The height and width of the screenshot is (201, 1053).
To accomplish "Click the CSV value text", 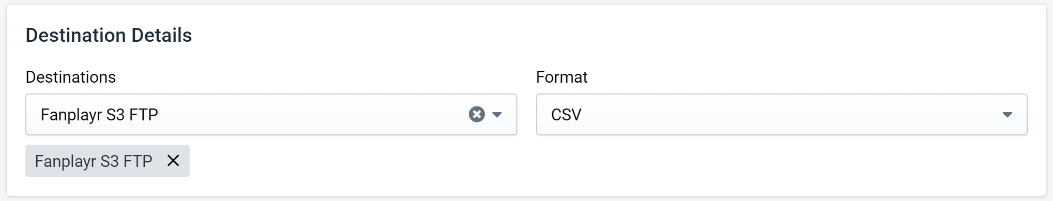I will [x=566, y=114].
